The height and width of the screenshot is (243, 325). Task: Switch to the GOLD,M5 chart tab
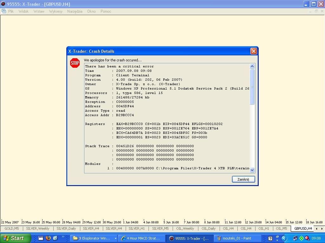[12, 228]
